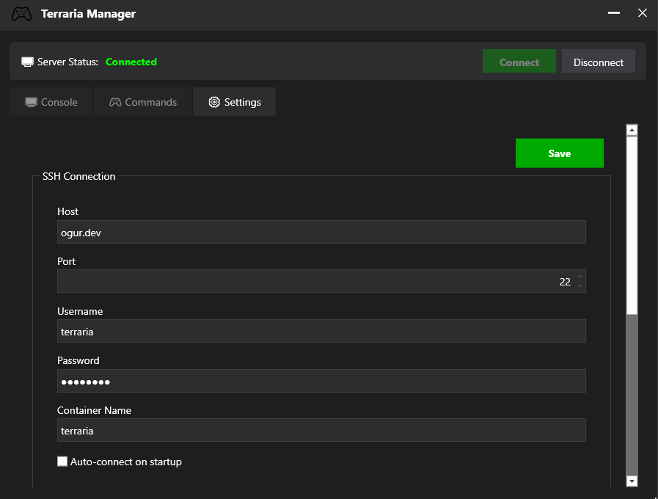The width and height of the screenshot is (658, 499).
Task: Click the Console tab monitor icon
Action: [x=31, y=102]
